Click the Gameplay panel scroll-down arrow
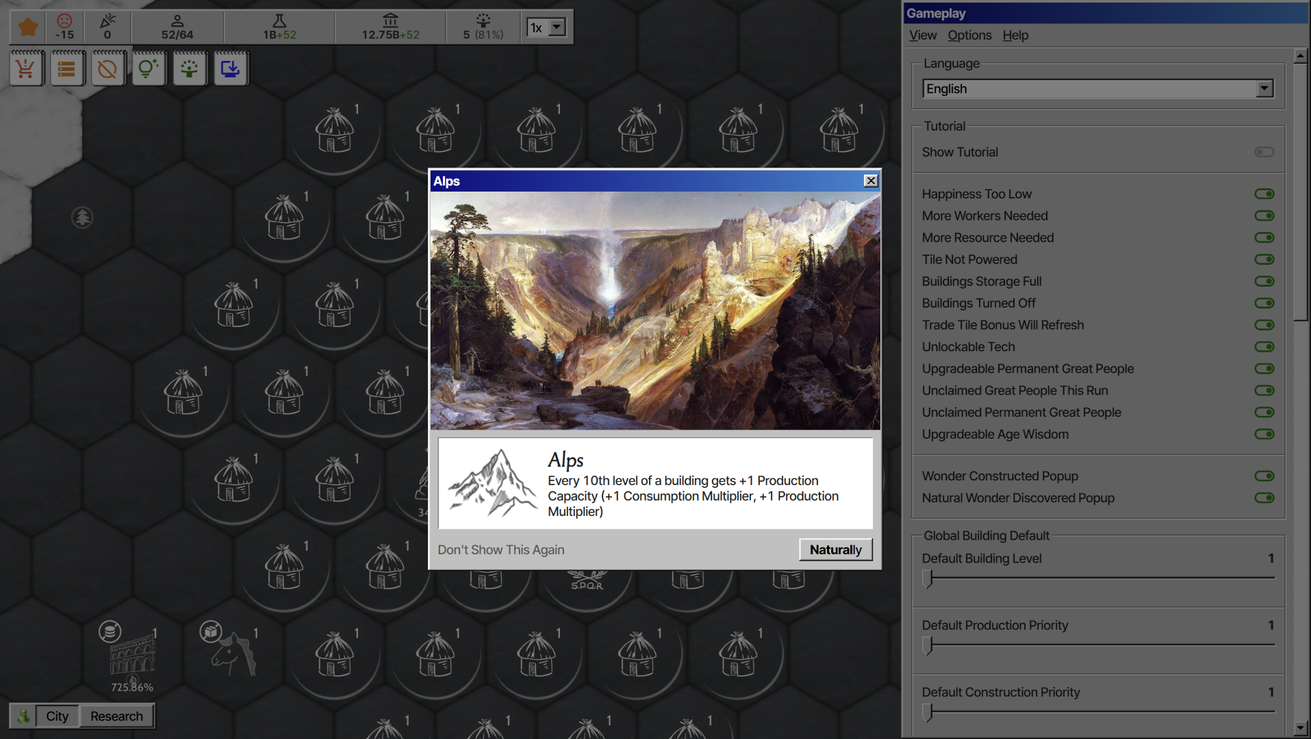Viewport: 1311px width, 739px height. pyautogui.click(x=1301, y=729)
